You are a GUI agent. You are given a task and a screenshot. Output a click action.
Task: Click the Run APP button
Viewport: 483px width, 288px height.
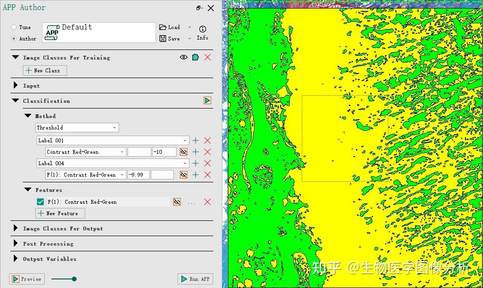tap(195, 279)
